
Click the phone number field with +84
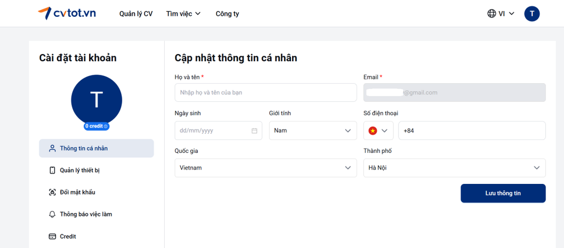[472, 130]
